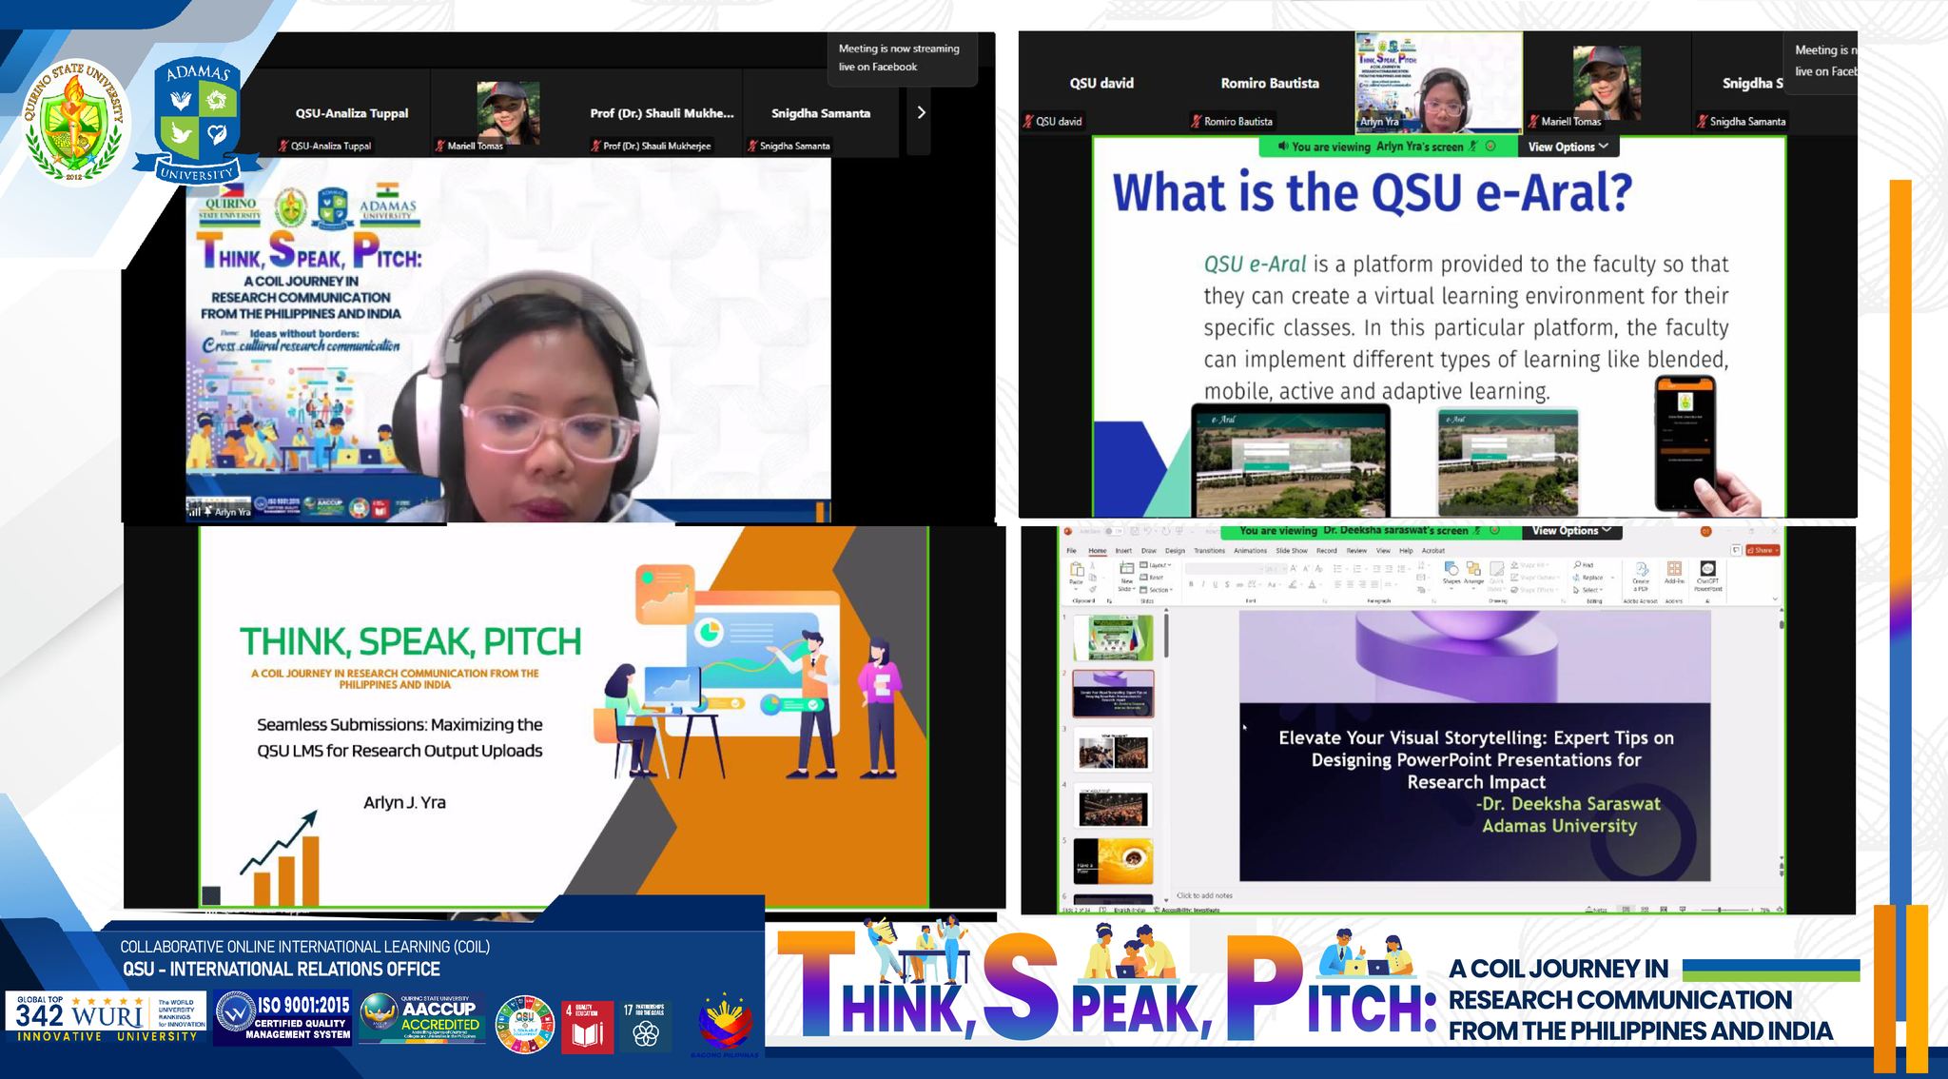Open the Insert ribbon tab

1123,551
